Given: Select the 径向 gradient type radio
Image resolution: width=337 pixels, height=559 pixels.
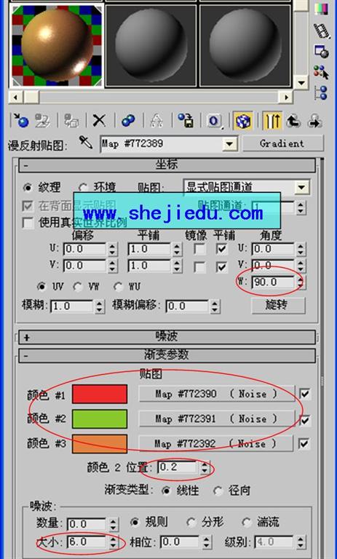Looking at the screenshot, I should click(218, 491).
